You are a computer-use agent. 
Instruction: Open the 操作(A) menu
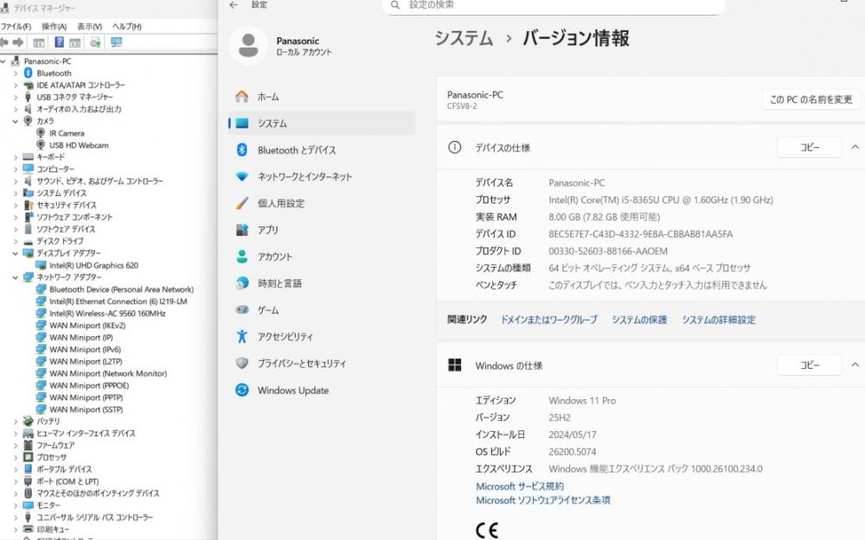54,27
